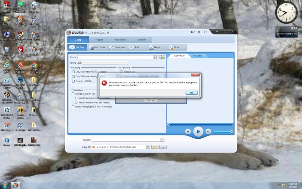Click the volume slider in preview player
The height and width of the screenshot is (189, 302).
click(x=223, y=131)
